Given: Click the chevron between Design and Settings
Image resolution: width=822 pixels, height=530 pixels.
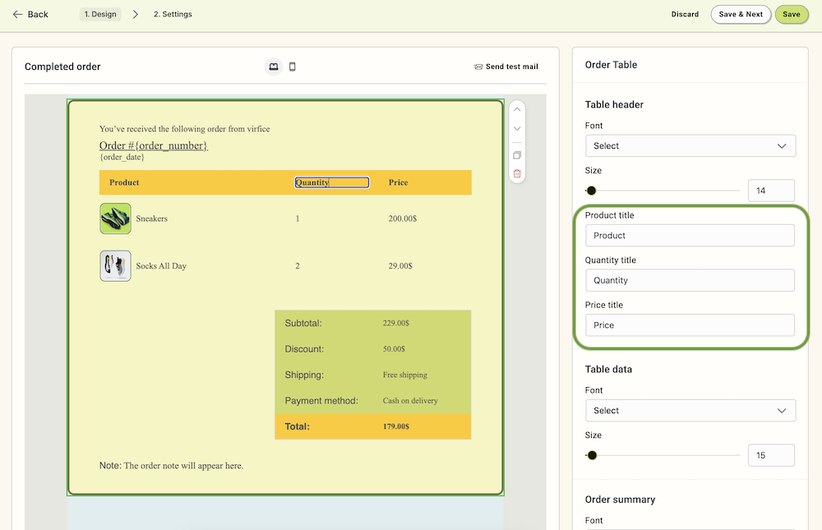Looking at the screenshot, I should point(136,14).
